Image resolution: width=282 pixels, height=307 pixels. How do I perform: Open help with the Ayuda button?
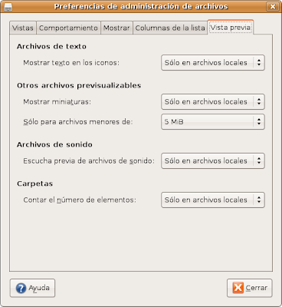32,288
